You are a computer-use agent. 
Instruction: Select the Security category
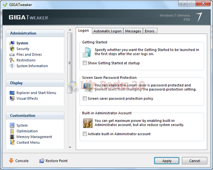click(x=23, y=49)
